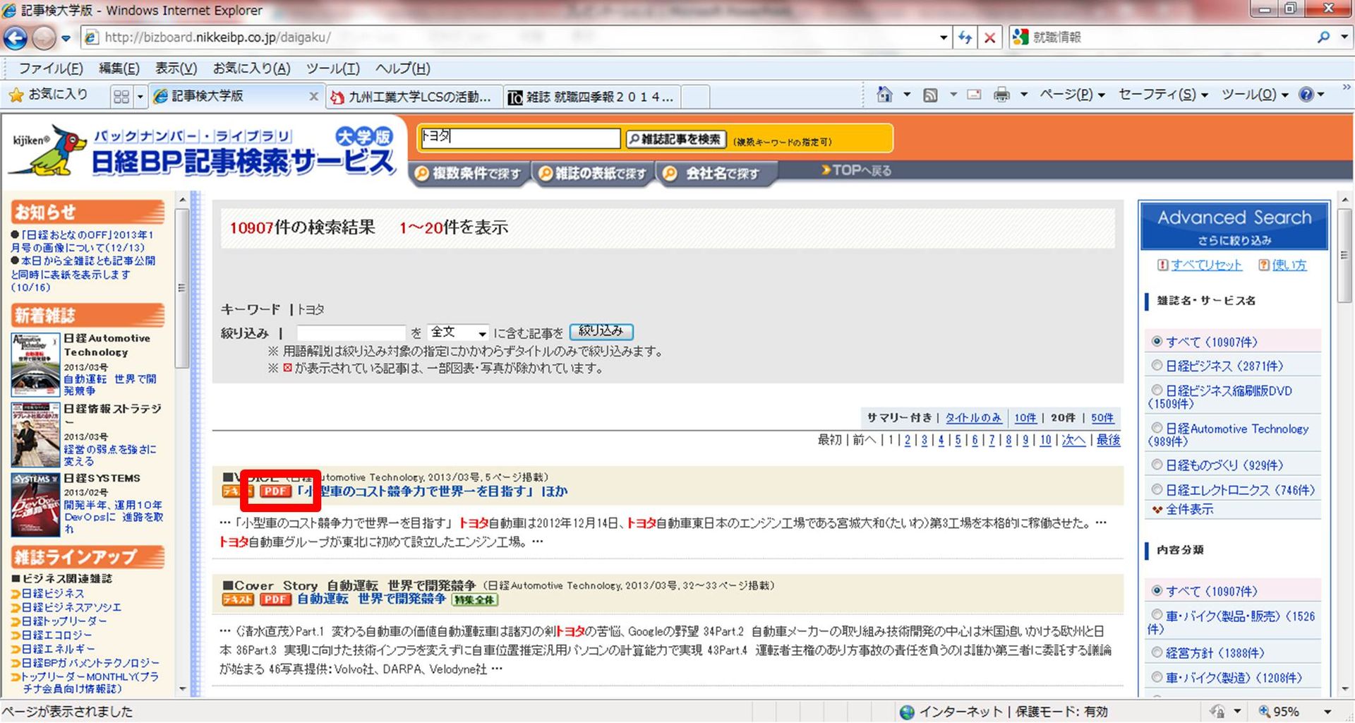This screenshot has height=723, width=1355.
Task: Stop page loading with the red X icon
Action: 989,37
